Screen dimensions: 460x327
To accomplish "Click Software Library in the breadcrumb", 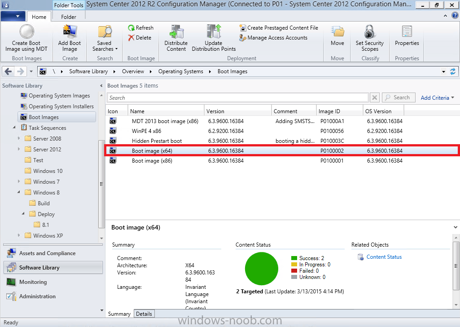I will (x=88, y=71).
